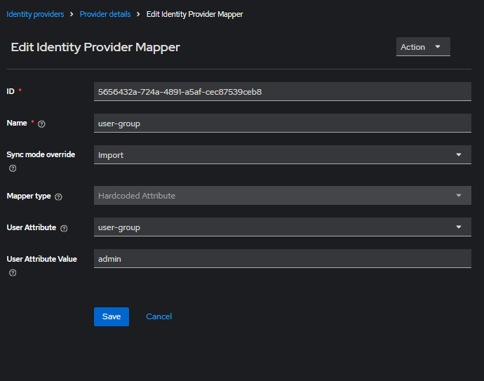Expand the Sync mode override dropdown
The image size is (484, 381).
283,154
